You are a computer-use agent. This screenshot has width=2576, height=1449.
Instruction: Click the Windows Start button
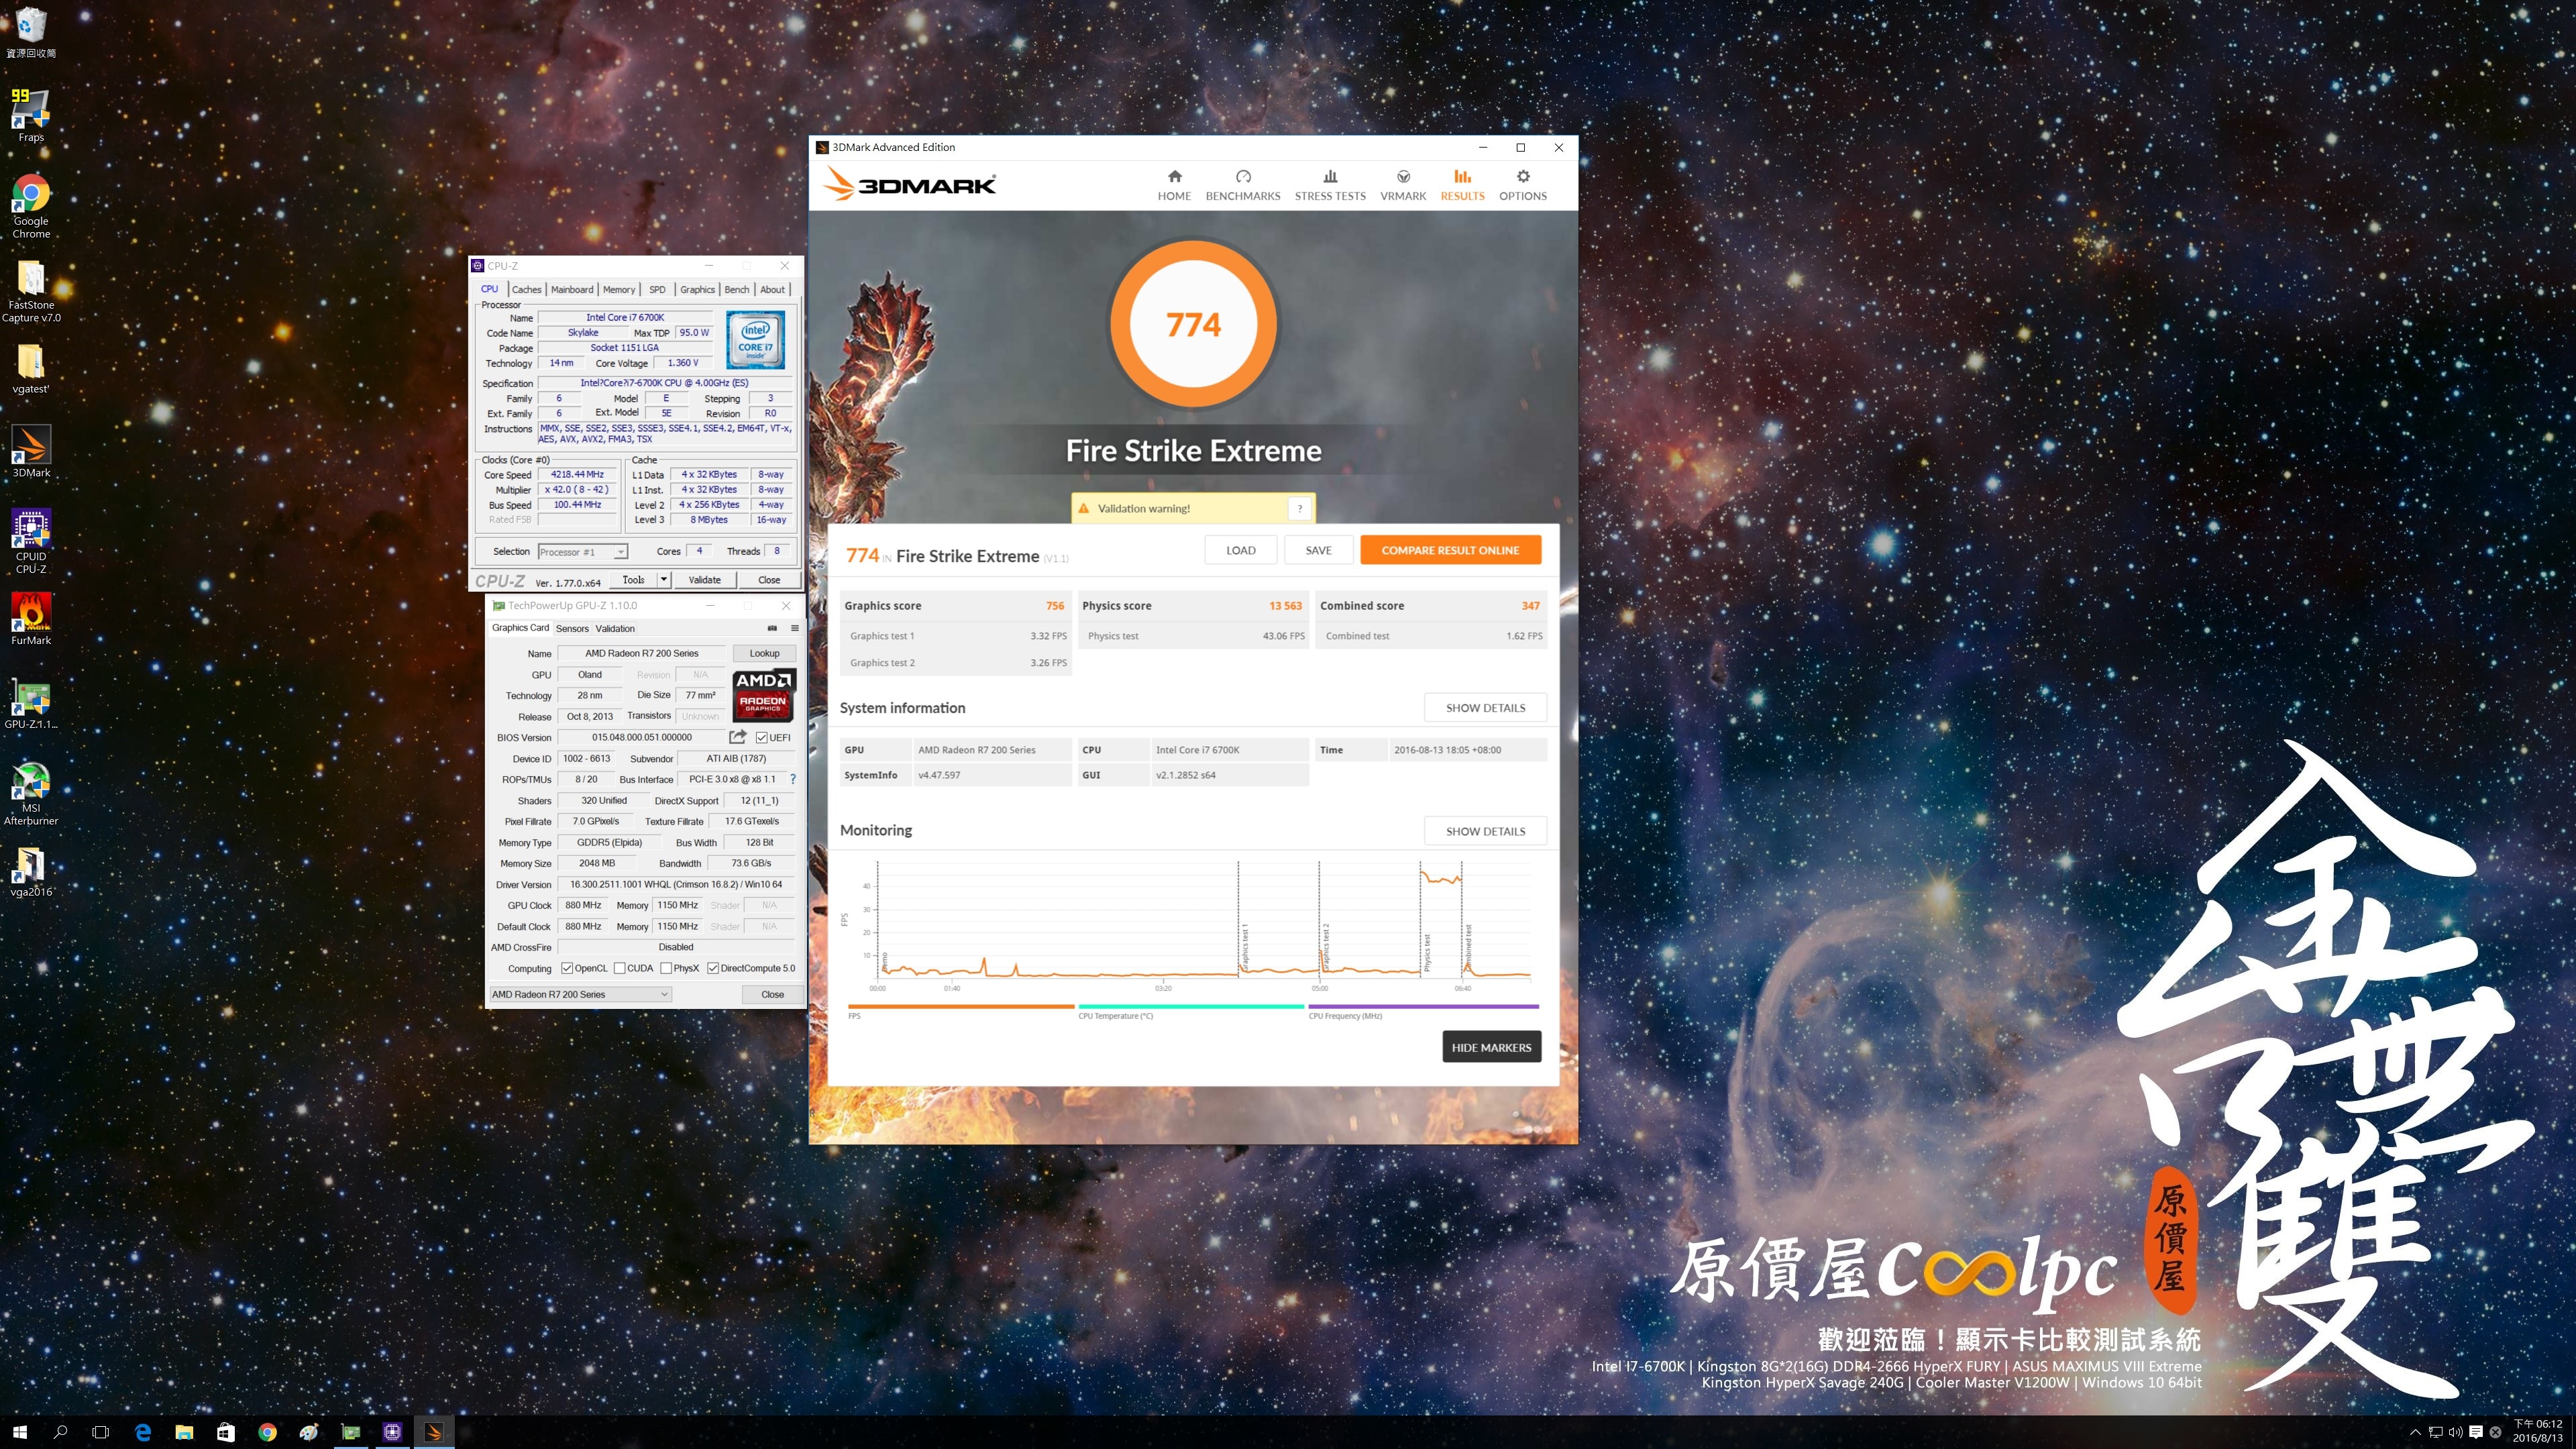tap(20, 1432)
